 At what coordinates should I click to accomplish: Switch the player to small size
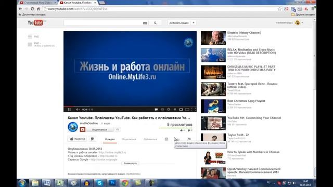pyautogui.click(x=181, y=110)
